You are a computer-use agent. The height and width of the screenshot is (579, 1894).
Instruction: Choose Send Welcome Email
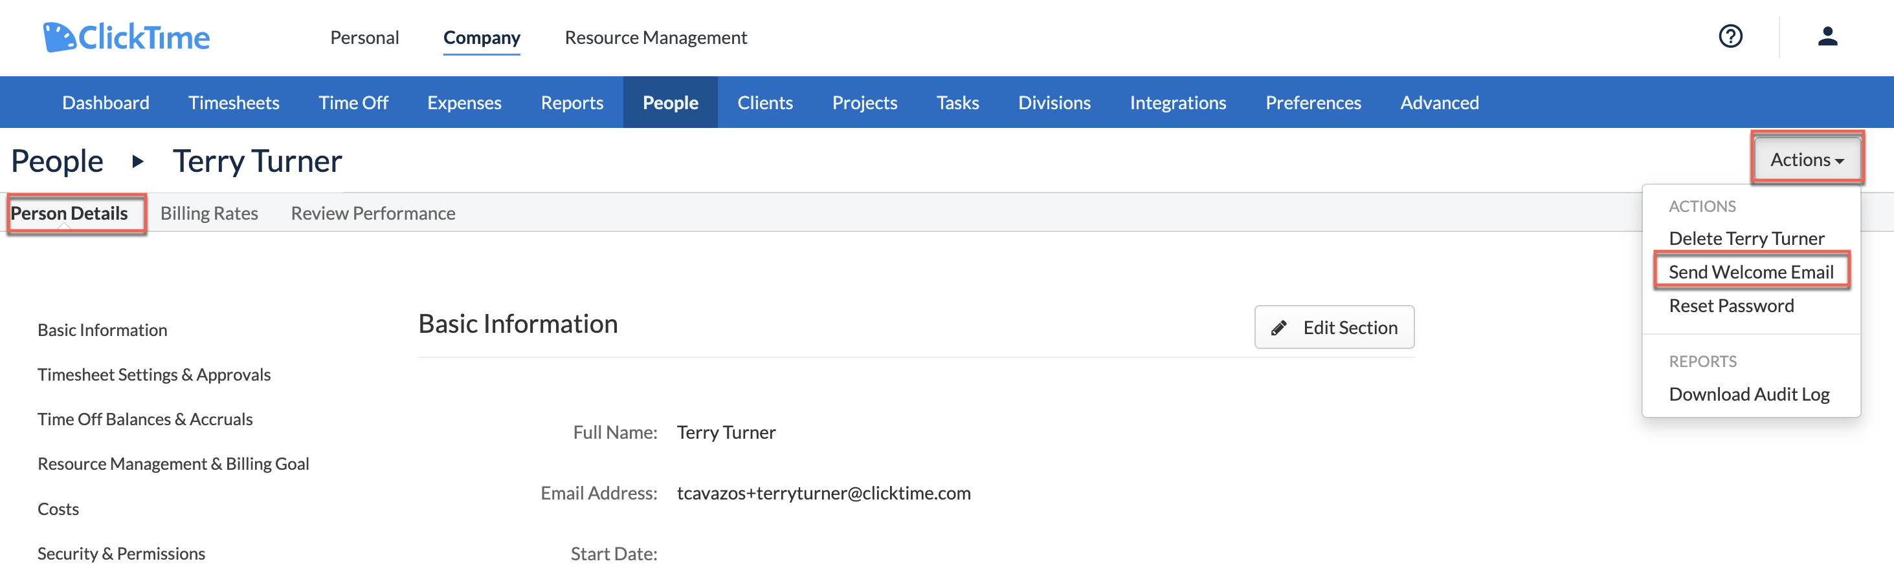[1752, 271]
